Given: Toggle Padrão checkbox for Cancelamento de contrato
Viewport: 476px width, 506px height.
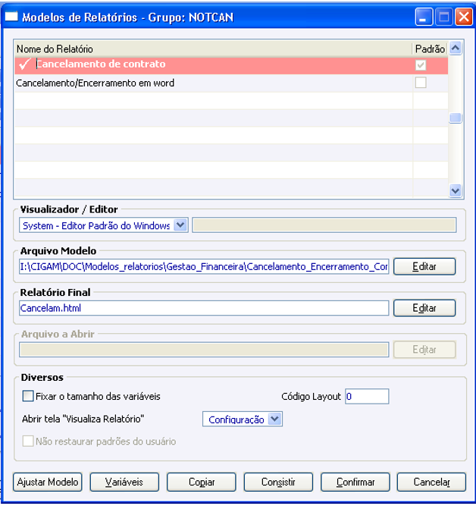Looking at the screenshot, I should (x=421, y=65).
